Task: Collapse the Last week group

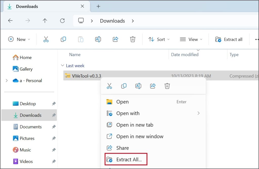Action: click(x=62, y=66)
